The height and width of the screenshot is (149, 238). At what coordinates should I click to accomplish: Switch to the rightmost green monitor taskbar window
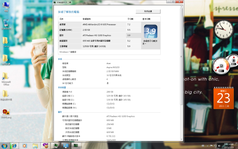pyautogui.click(x=76, y=146)
